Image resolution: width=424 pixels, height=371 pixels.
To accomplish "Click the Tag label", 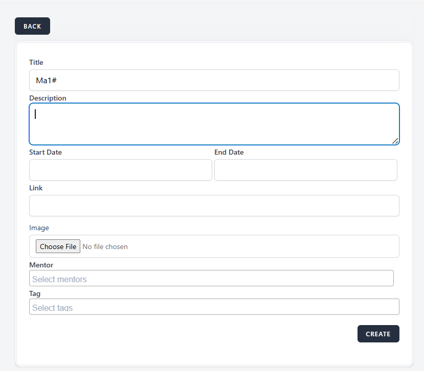I will 35,293.
